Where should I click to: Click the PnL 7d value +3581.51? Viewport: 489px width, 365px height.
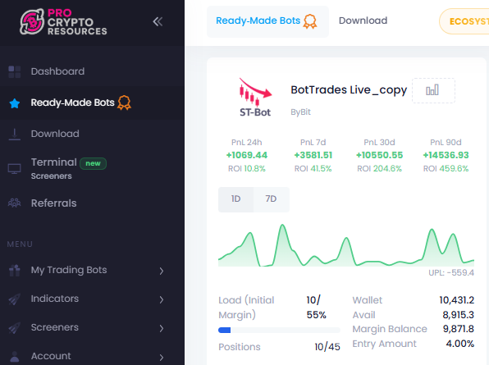click(313, 155)
